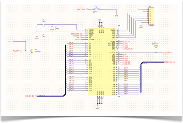The image size is (183, 123).
Task: Select GND symbol beneath the DSP chip
Action: click(x=97, y=107)
